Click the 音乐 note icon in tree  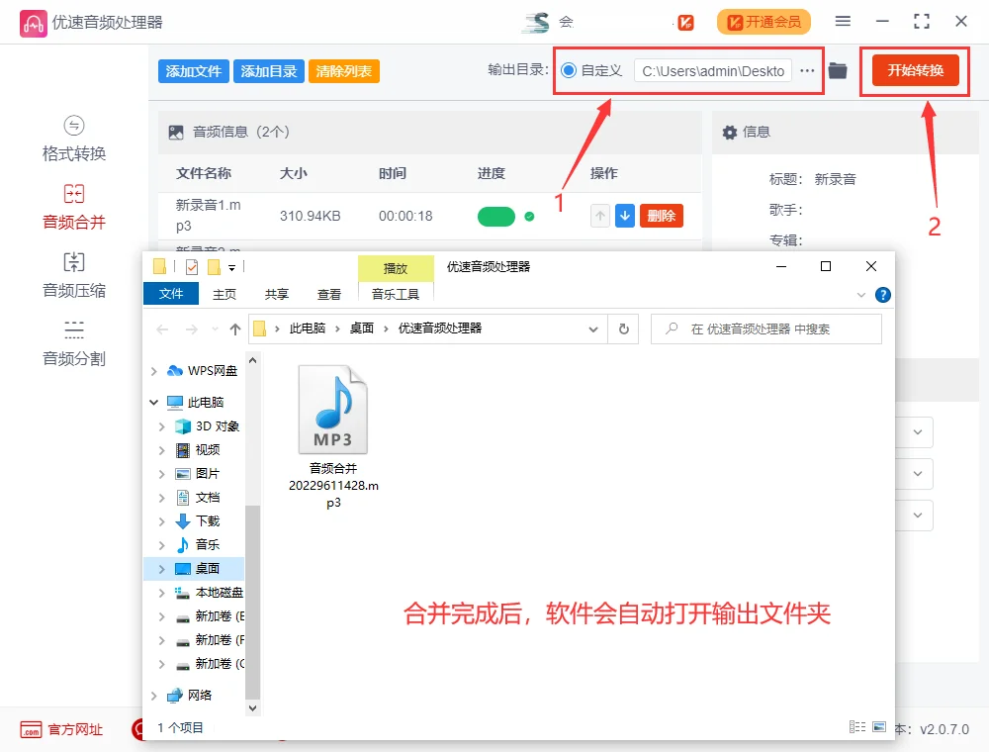(x=183, y=544)
